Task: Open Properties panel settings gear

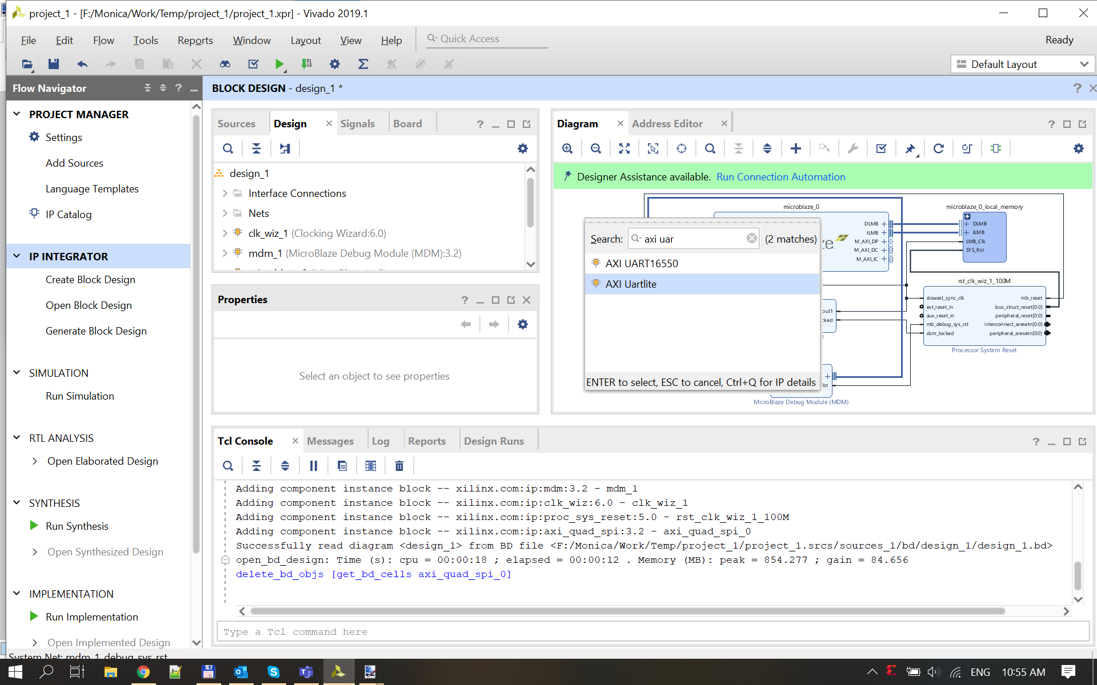Action: coord(523,324)
